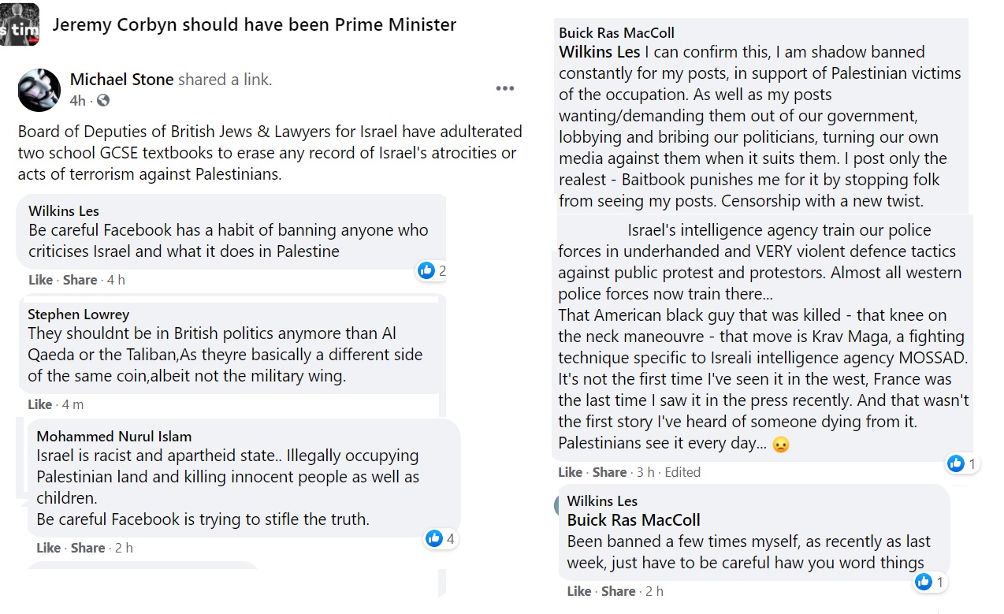
Task: Click the like reaction icon showing 2
Action: [426, 270]
